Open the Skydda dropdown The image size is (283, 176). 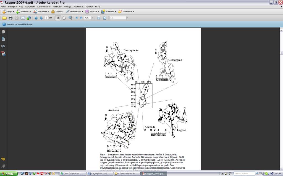57,12
